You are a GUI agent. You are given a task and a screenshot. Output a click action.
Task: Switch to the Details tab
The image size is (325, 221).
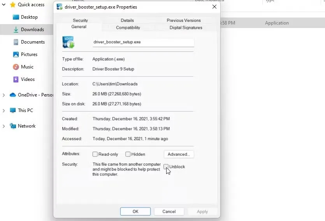(x=127, y=20)
